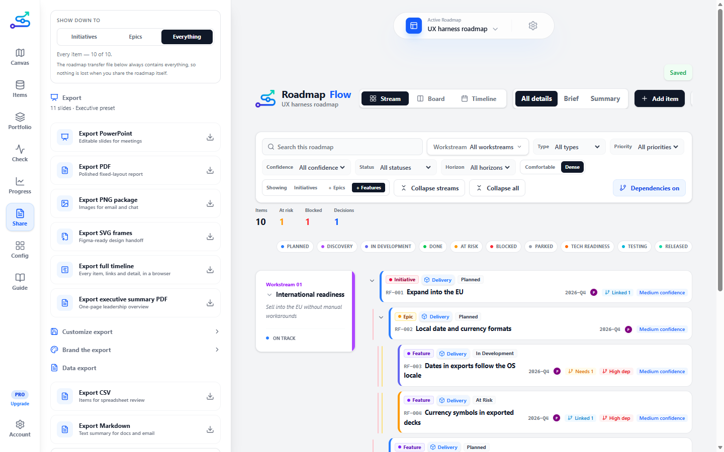Click the BLOCKED status legend chip
The image size is (724, 452).
[503, 247]
